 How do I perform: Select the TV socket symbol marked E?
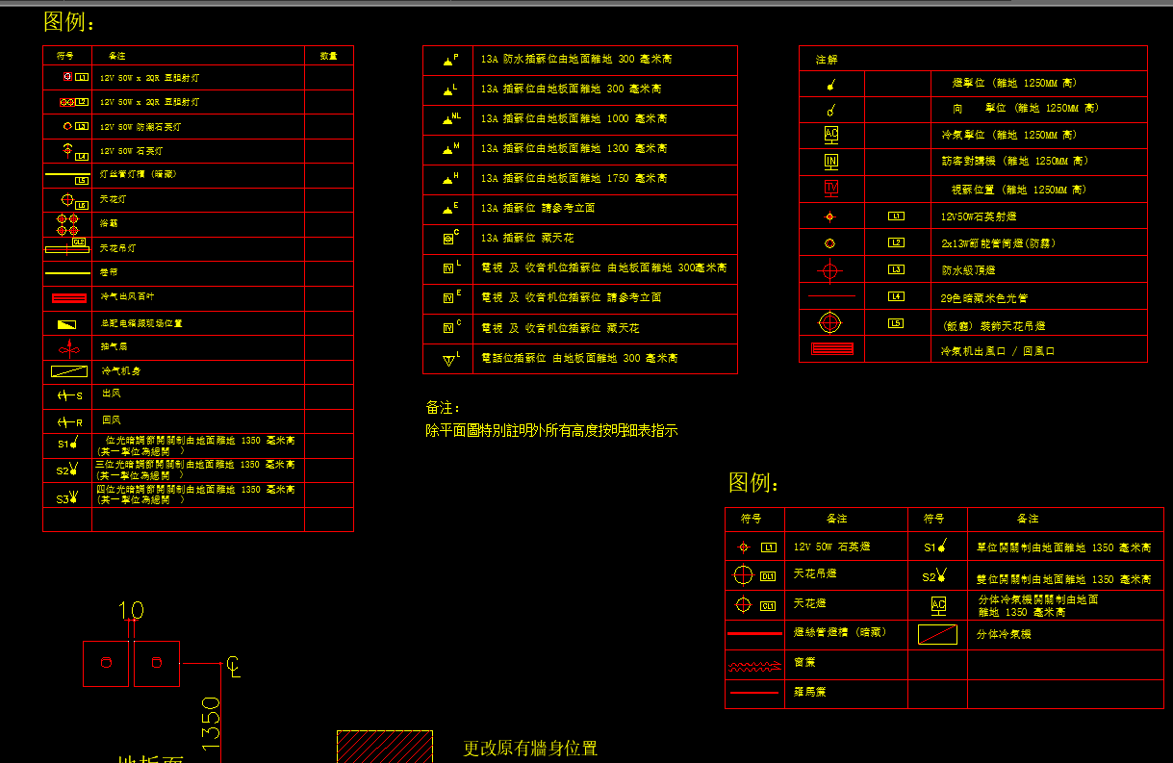coord(450,297)
